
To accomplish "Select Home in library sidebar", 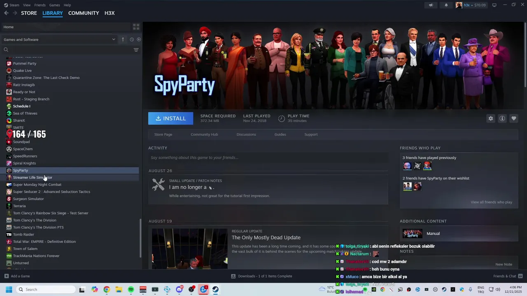I will tap(66, 27).
